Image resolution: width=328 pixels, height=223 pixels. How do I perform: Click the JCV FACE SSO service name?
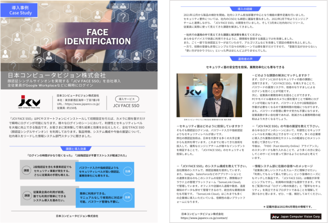tap(126, 106)
